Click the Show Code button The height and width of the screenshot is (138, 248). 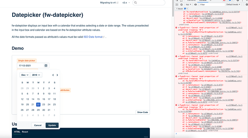(x=142, y=112)
